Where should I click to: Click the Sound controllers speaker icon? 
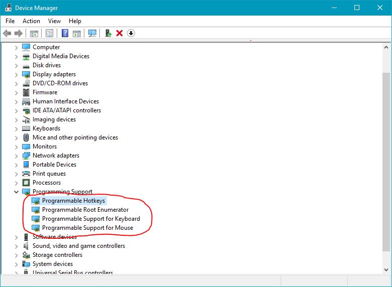coord(26,246)
